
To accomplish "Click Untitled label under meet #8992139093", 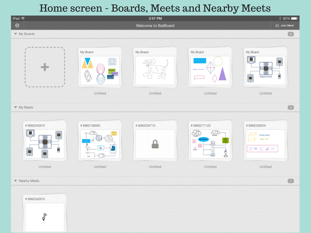I will tap(100, 167).
